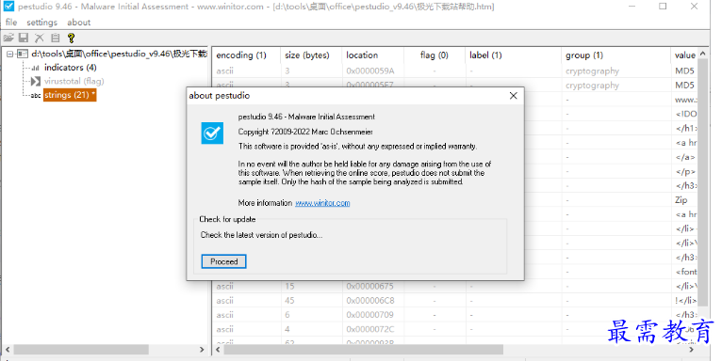
Task: Click the copyright line in the about dialog
Action: click(305, 132)
